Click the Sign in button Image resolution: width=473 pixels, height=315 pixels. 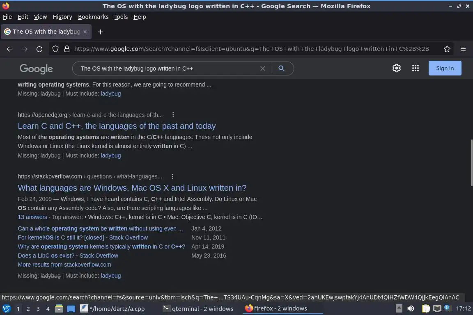pyautogui.click(x=445, y=68)
